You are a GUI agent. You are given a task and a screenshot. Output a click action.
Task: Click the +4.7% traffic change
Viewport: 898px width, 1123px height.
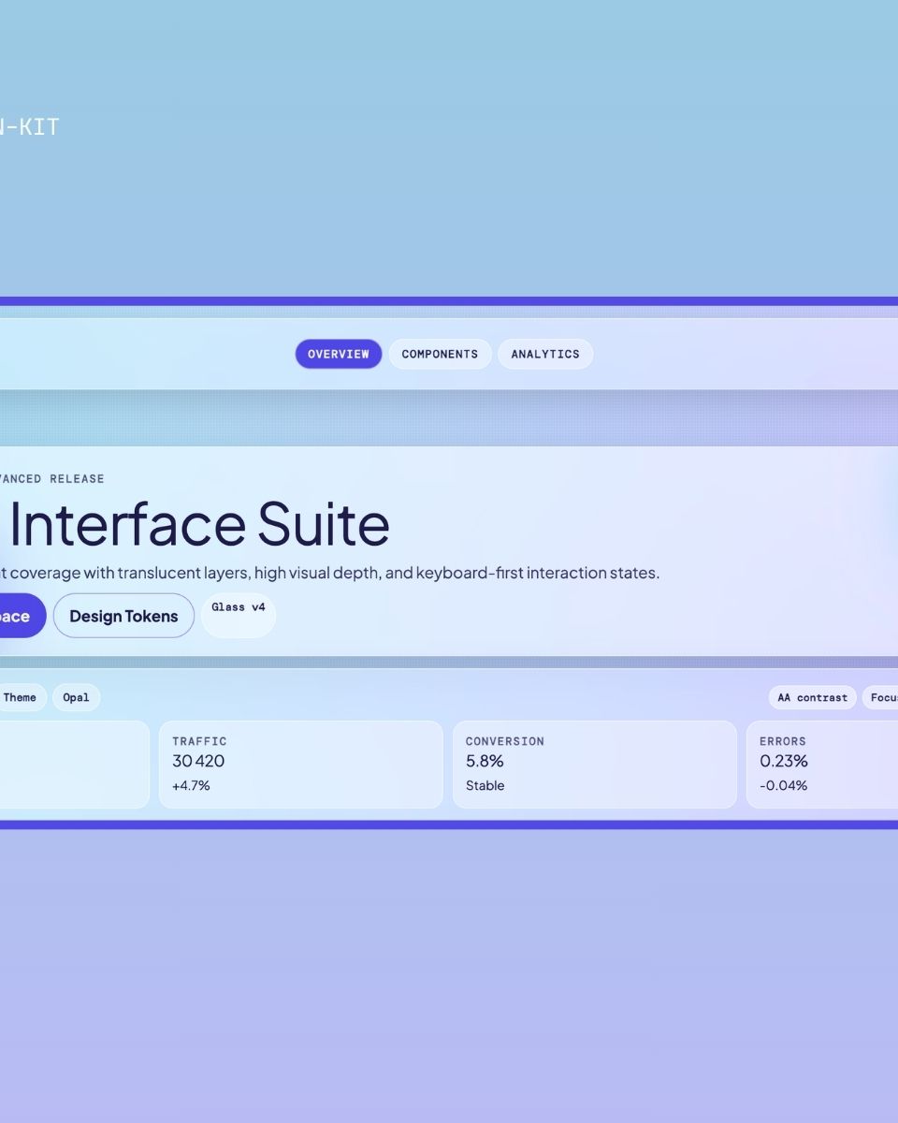pyautogui.click(x=191, y=785)
